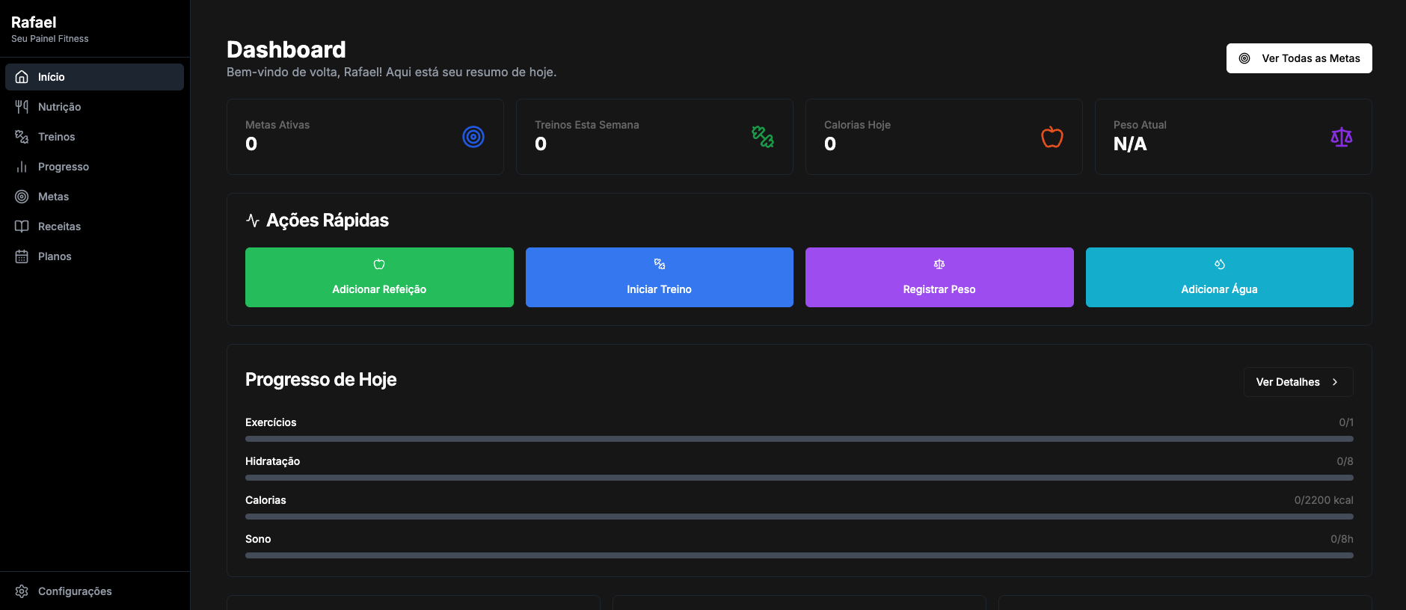Start a workout with Iniciar Treino

pyautogui.click(x=660, y=277)
